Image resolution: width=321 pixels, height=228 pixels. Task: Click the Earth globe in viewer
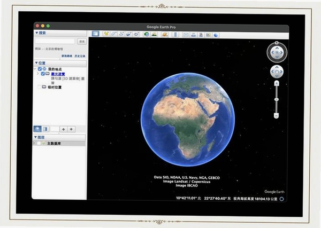(188, 120)
